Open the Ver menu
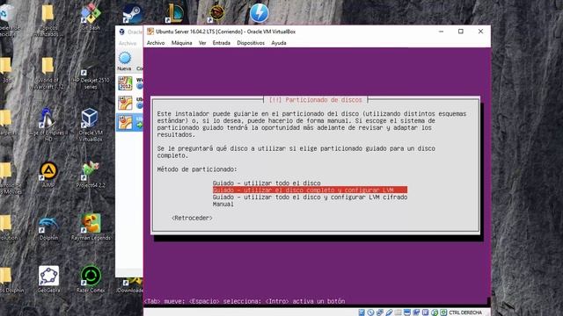Screen dimensions: 563x316 [x=202, y=43]
